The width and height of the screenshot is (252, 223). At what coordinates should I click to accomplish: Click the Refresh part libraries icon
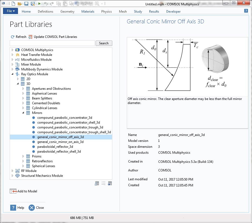(x=12, y=37)
